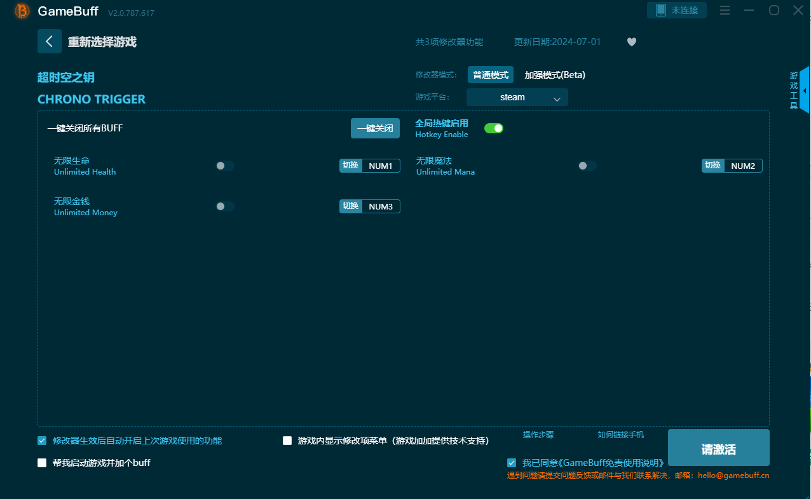This screenshot has height=499, width=811.
Task: Open the 操作步骤 link
Action: point(538,435)
